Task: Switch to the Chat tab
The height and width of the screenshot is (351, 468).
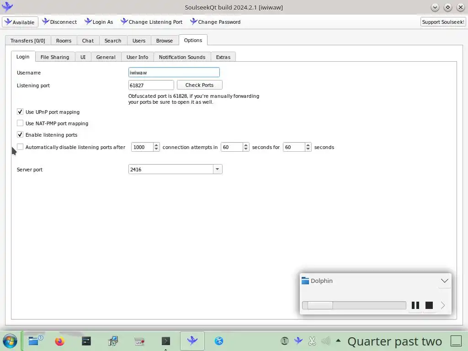Action: (x=88, y=41)
